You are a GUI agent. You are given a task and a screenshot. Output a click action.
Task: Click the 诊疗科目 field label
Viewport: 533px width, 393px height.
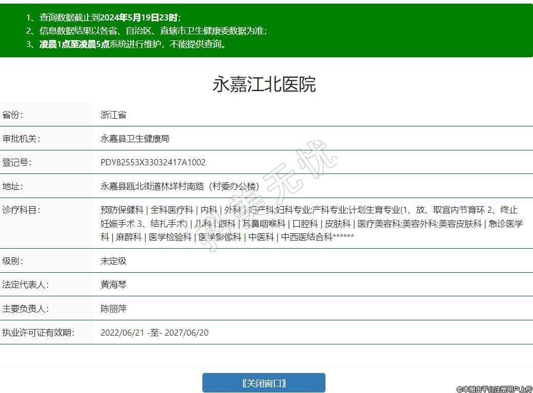click(21, 210)
